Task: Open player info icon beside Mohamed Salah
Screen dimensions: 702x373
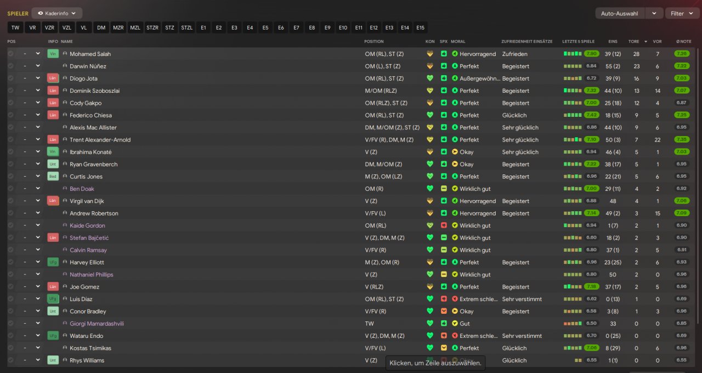Action: coord(65,54)
